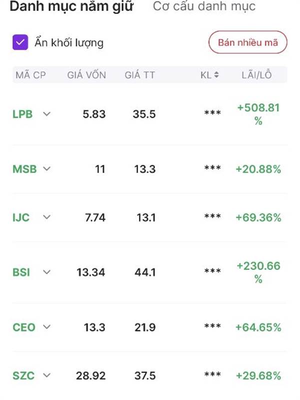Sort by KL using the sort arrows icon
The width and height of the screenshot is (300, 400).
[216, 74]
